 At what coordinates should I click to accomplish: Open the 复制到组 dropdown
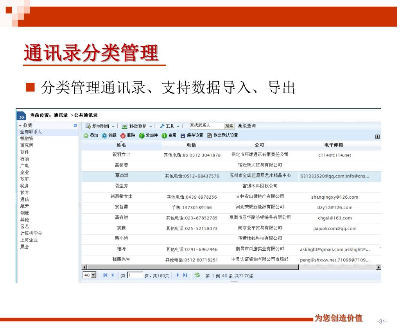[113, 126]
